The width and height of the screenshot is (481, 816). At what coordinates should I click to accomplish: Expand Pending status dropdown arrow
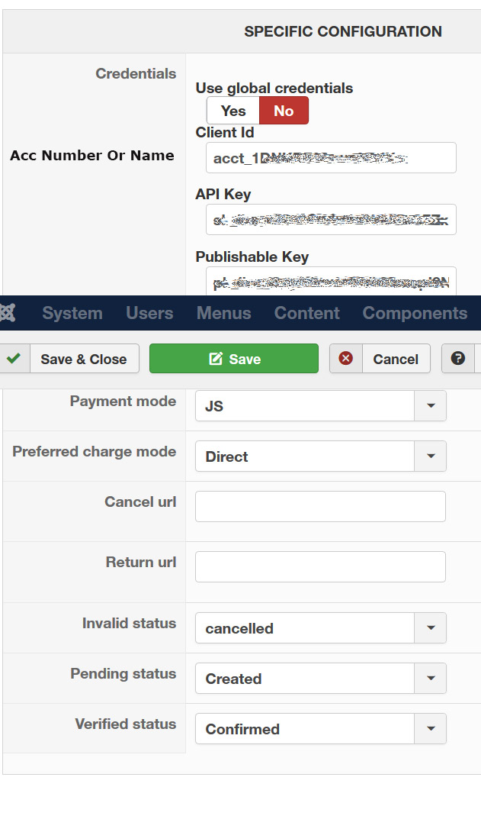pos(431,678)
